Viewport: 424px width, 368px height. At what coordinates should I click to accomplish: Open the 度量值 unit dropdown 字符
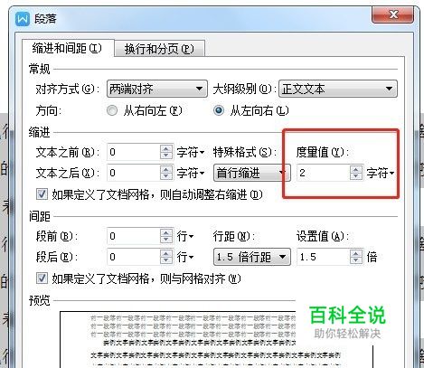(x=381, y=173)
